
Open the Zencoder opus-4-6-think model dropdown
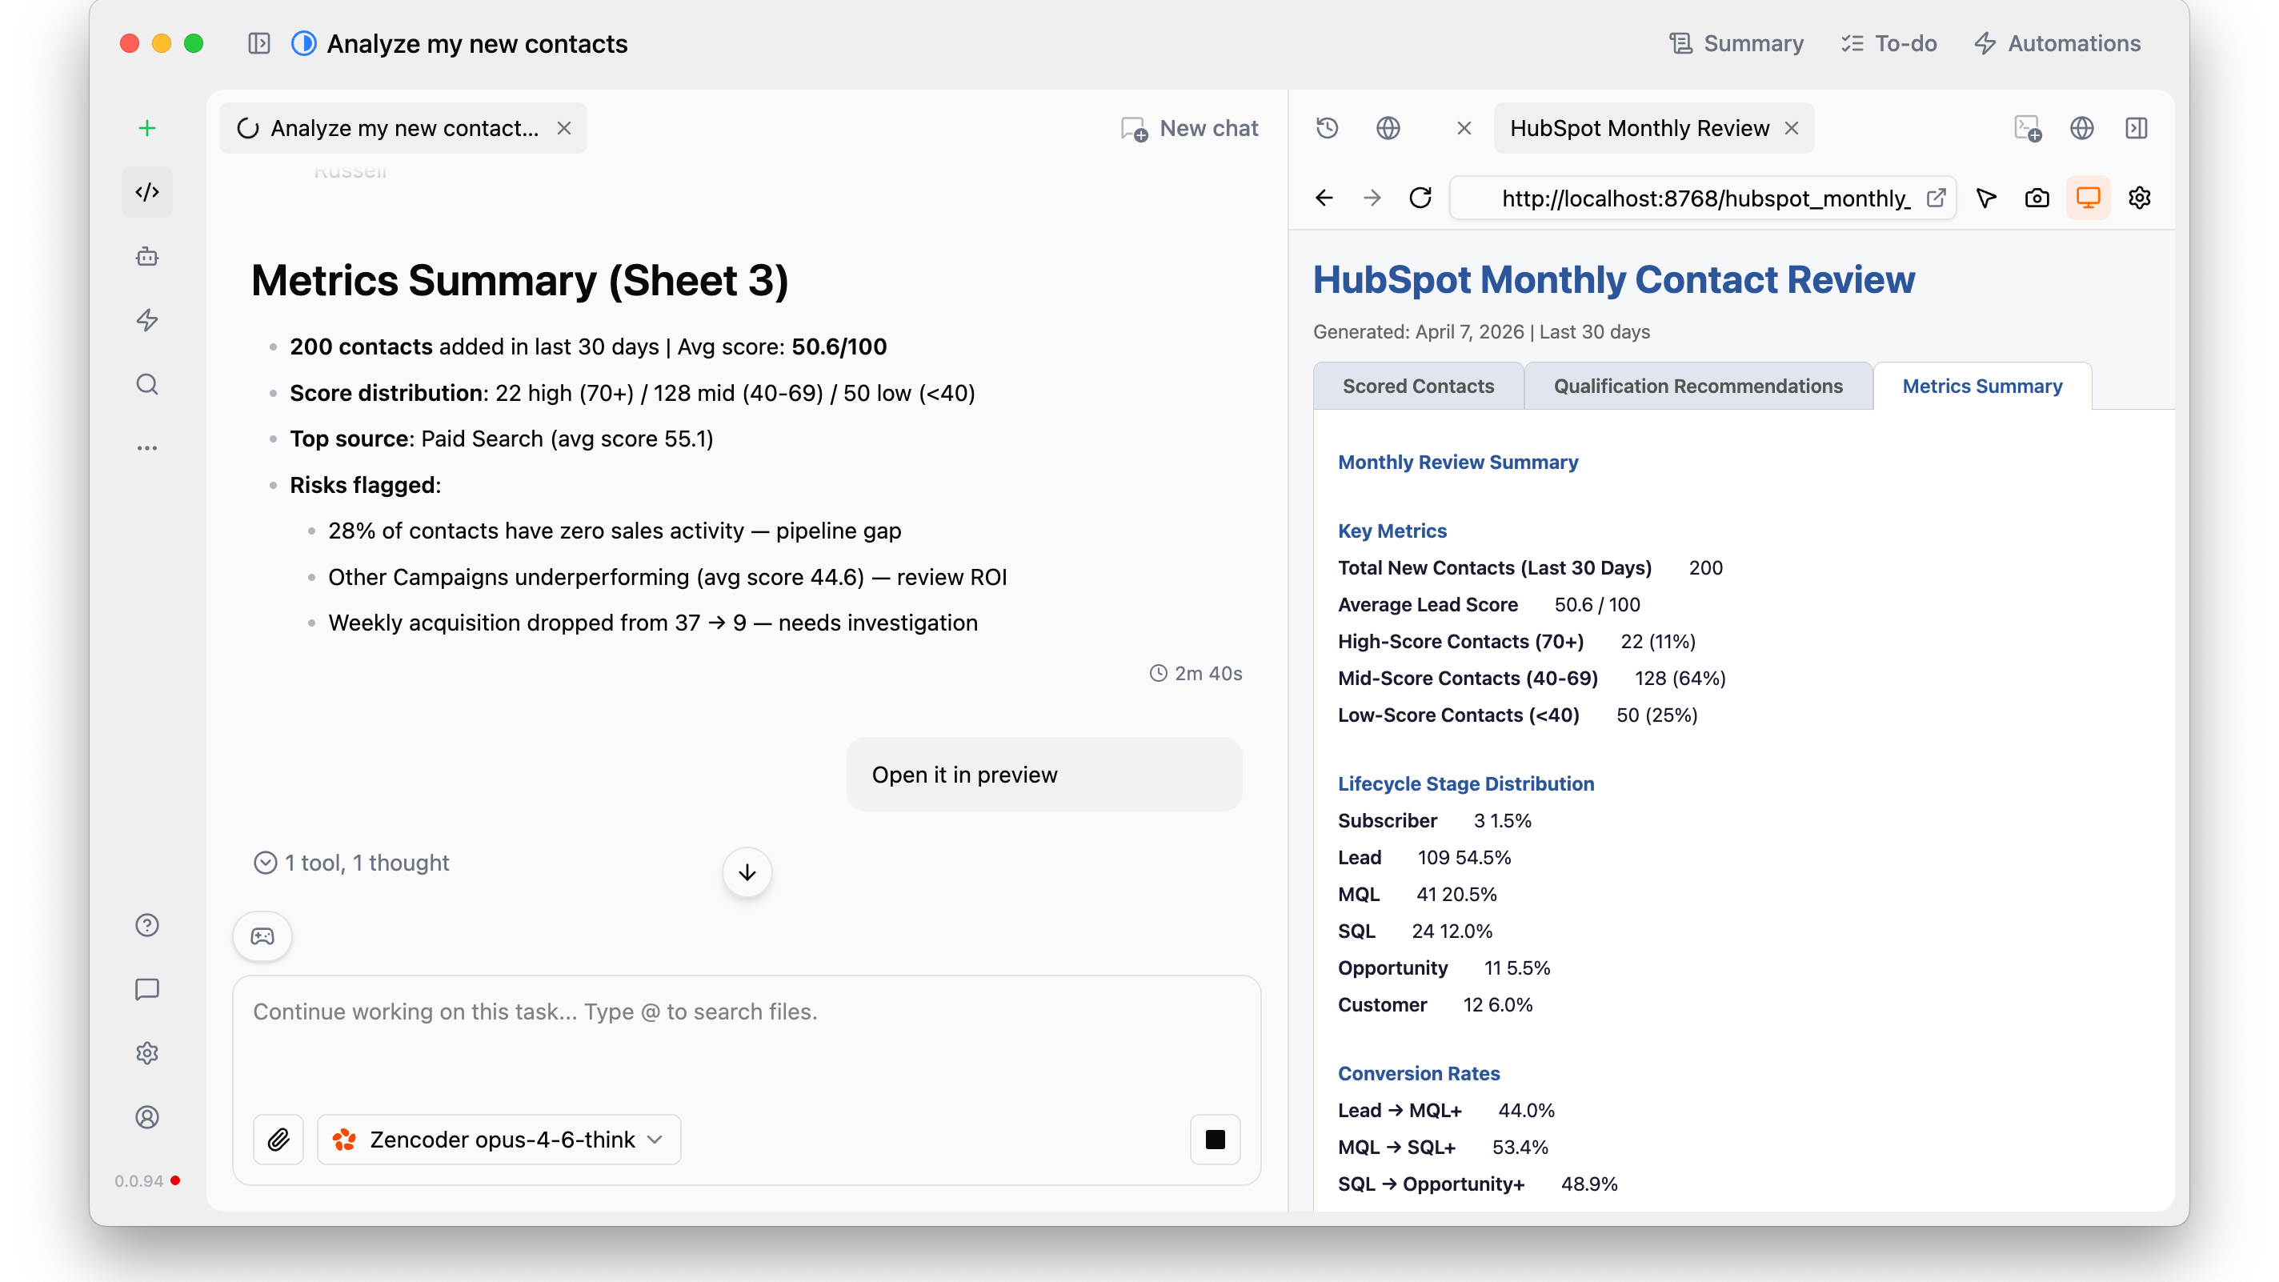[499, 1140]
